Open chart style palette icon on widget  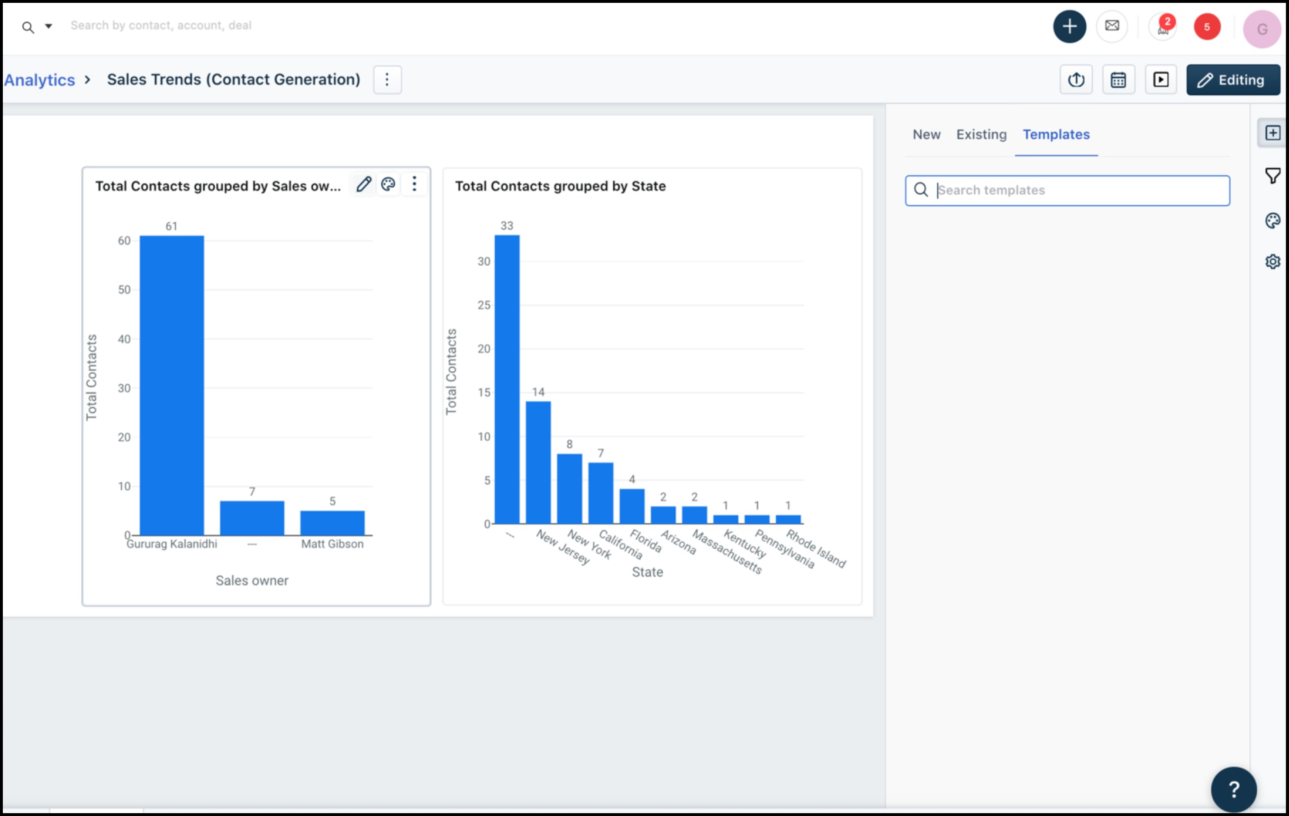[388, 184]
